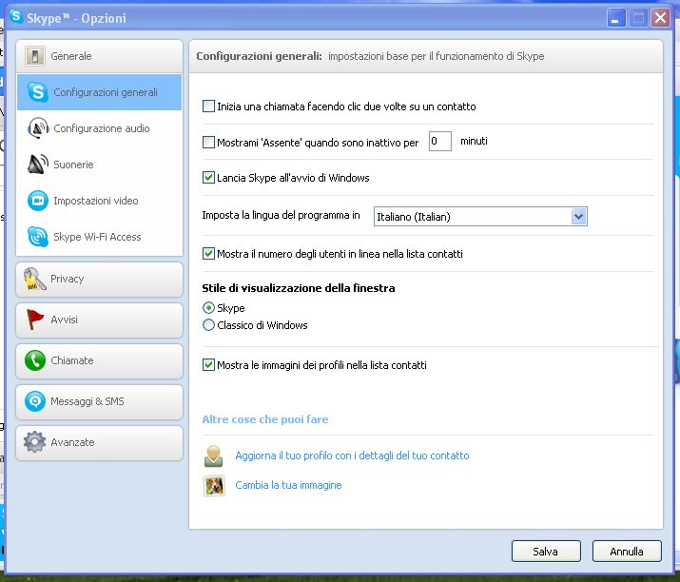
Task: Select the 'Classico di Windows' radio button
Action: click(x=209, y=325)
